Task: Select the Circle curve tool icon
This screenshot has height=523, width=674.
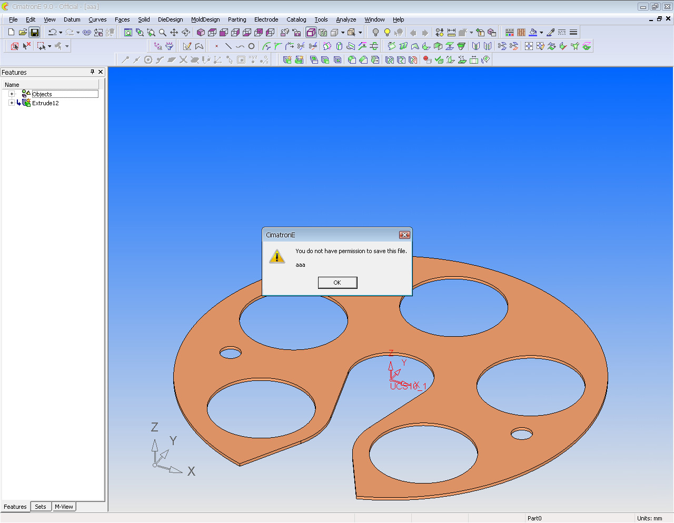Action: (x=251, y=46)
